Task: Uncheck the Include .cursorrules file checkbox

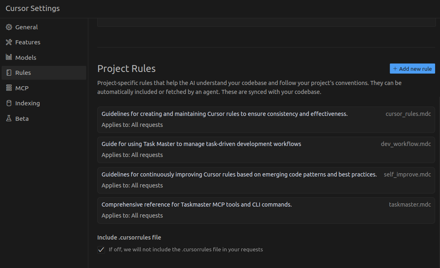Action: point(101,250)
